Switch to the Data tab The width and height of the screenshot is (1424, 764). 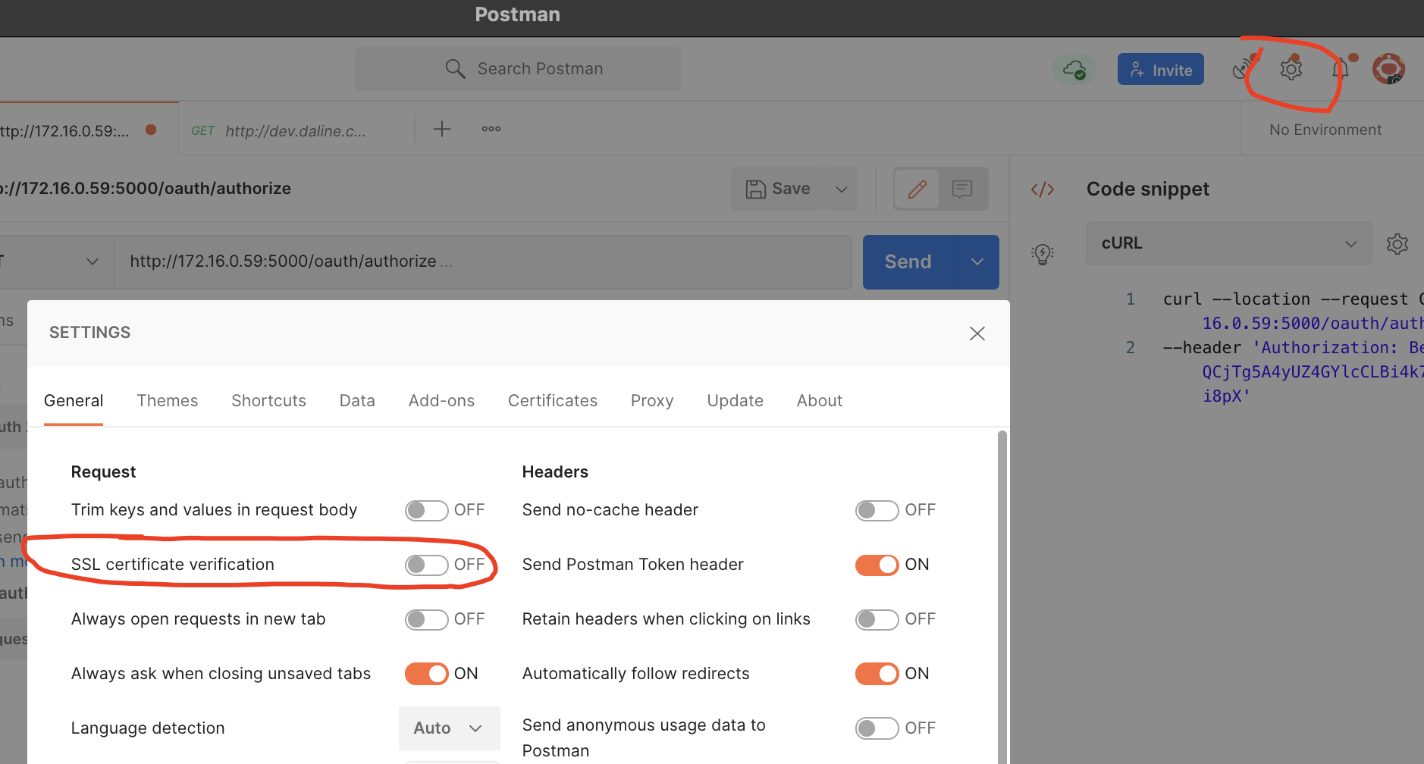357,401
